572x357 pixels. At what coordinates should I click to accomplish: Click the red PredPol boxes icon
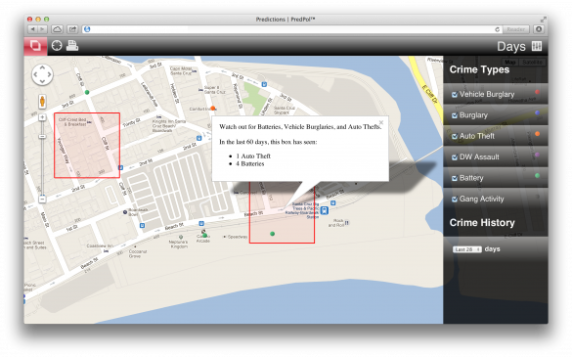coord(35,46)
